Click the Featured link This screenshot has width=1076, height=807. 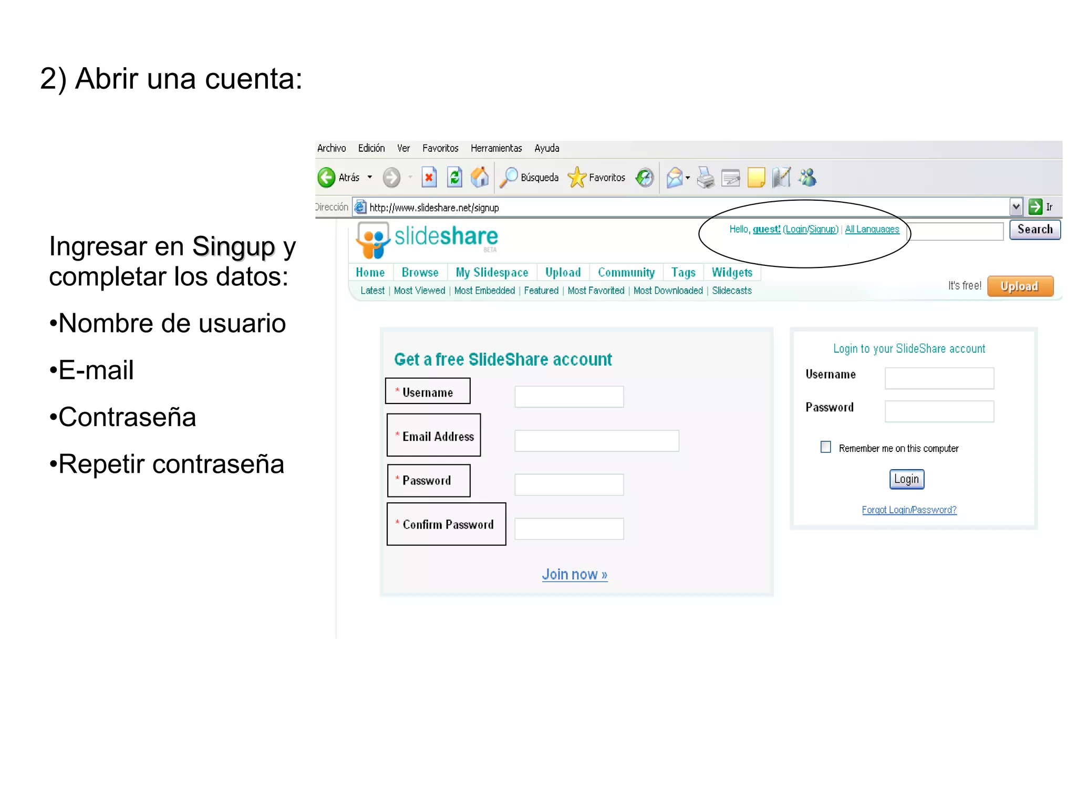tap(541, 291)
